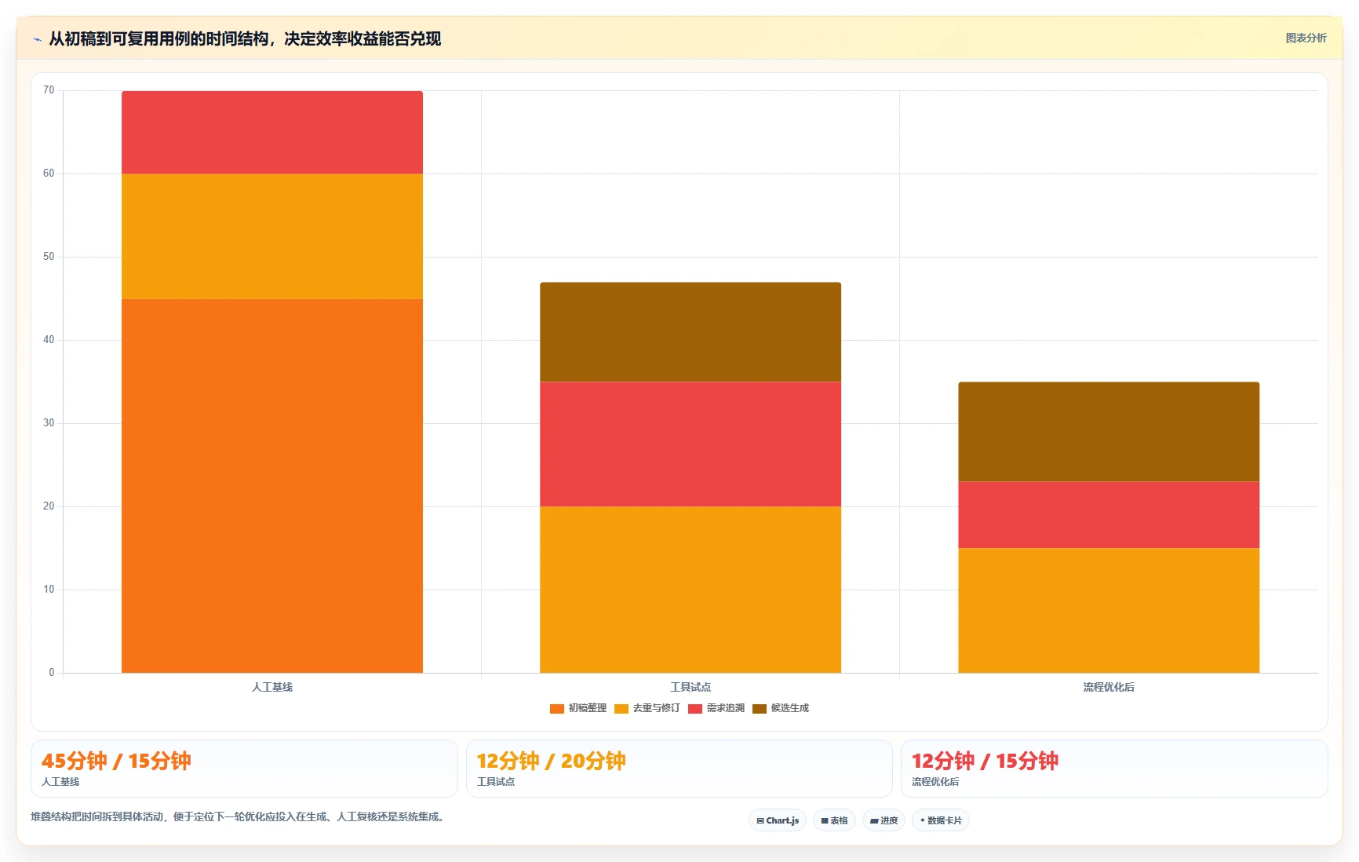Screen dimensions: 1359x862
Task: Click the brown segment of the 工具试点 bar
Action: point(690,332)
